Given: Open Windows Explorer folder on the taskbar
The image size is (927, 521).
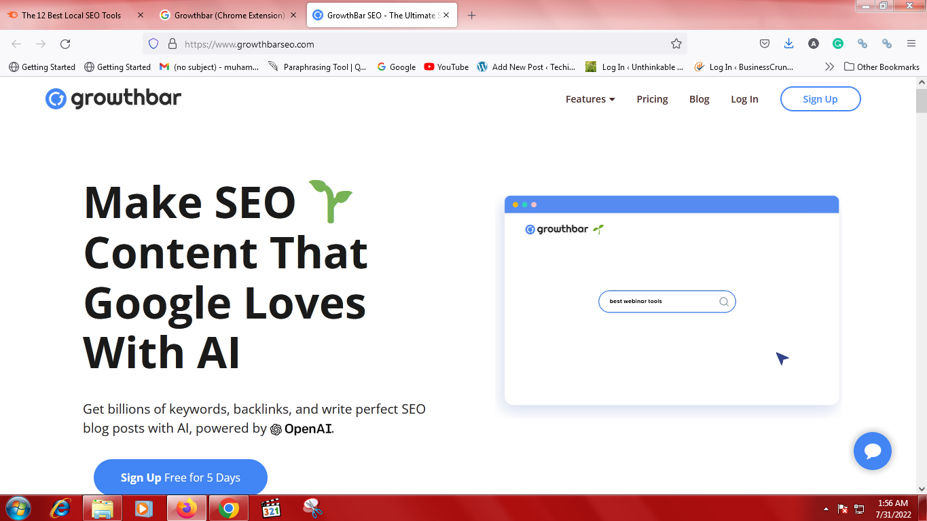Looking at the screenshot, I should [x=103, y=508].
